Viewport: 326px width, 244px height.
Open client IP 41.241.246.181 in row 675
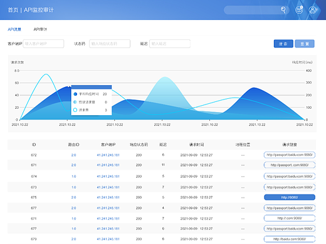108,197
